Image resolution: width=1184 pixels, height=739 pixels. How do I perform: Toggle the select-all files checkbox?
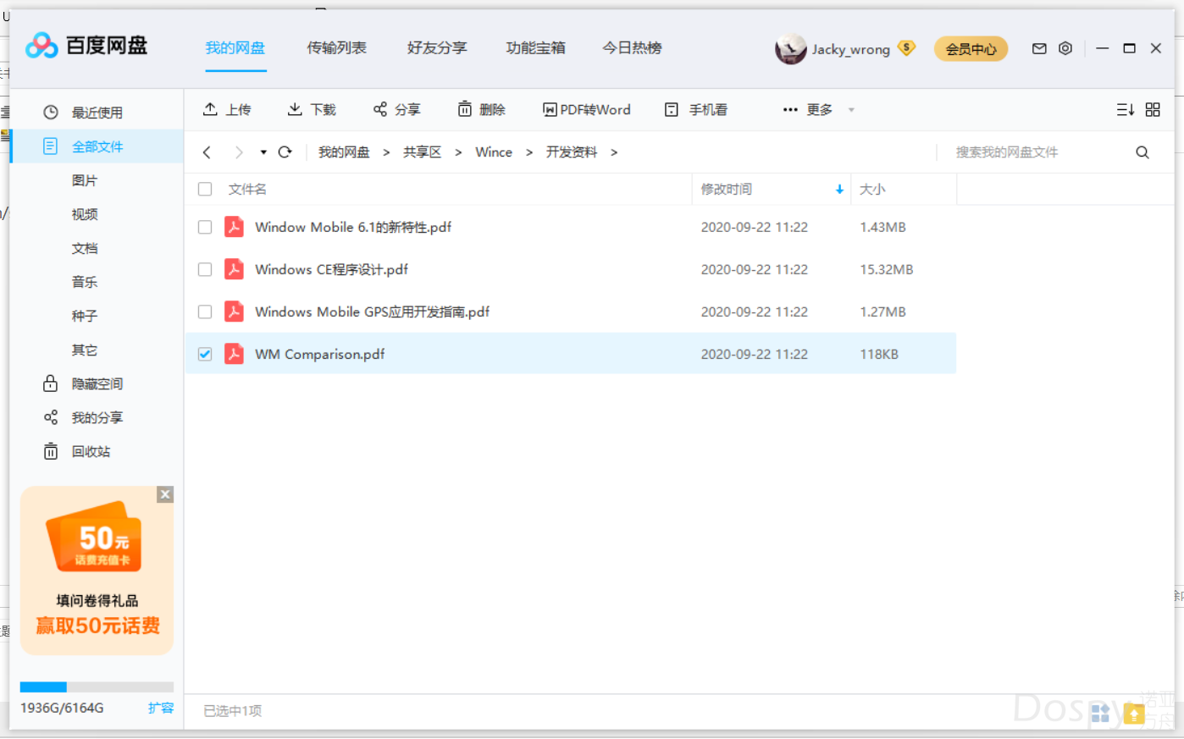205,190
